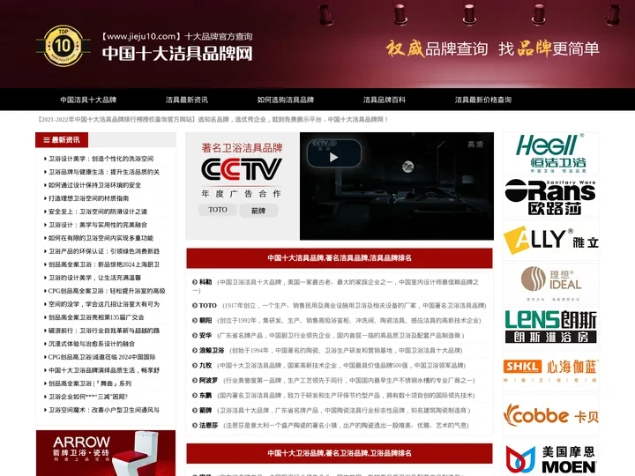This screenshot has height=476, width=635.
Task: Open article 创品高全案卫浴「舞曲」系列
Action: pos(90,383)
